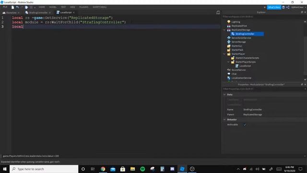Select ReplicatedFirst in the Explorer

[239, 26]
